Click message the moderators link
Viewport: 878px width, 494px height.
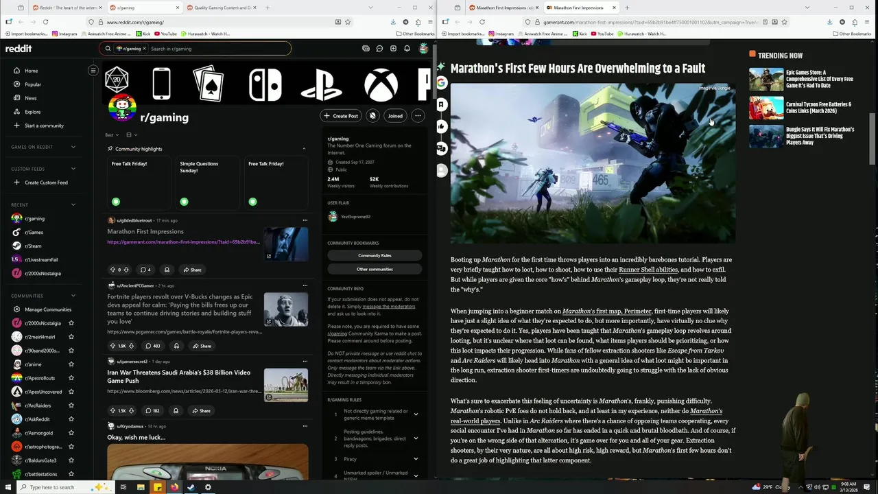pyautogui.click(x=389, y=306)
